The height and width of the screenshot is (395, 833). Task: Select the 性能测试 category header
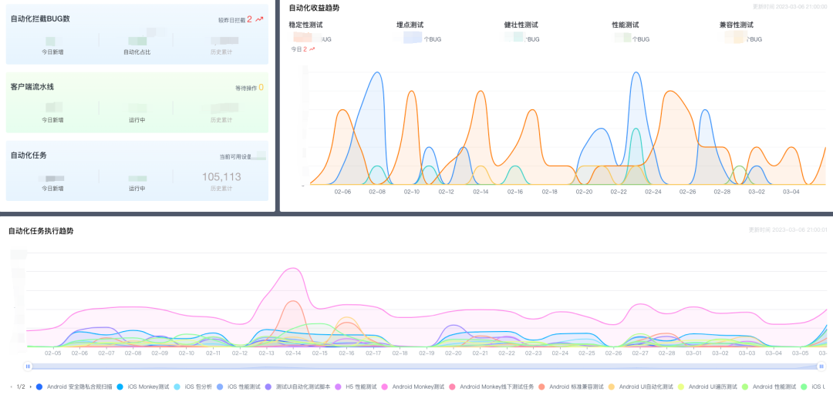tap(626, 25)
